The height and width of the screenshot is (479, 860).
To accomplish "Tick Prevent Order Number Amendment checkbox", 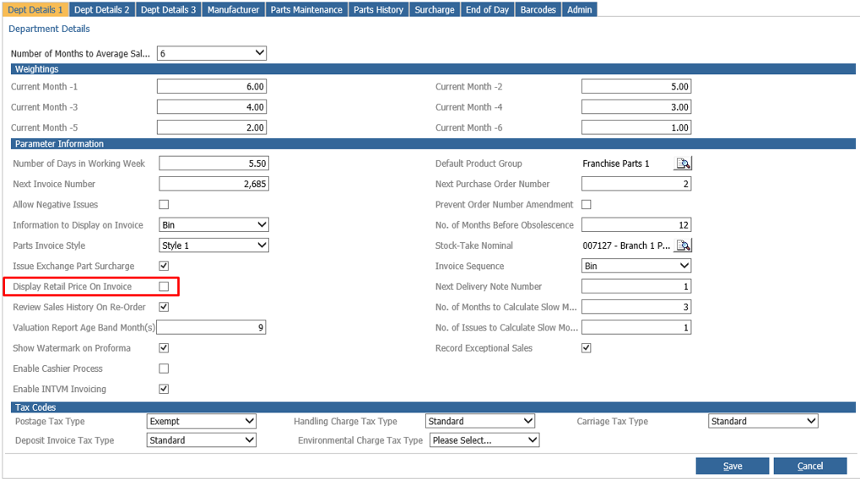I will coord(587,204).
